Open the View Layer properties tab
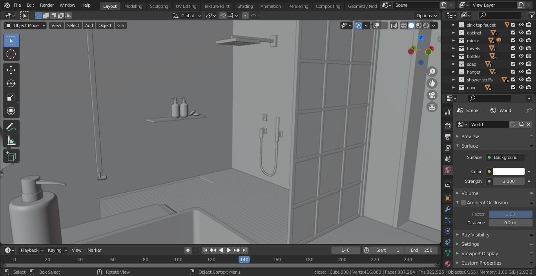The image size is (536, 276). 447,148
